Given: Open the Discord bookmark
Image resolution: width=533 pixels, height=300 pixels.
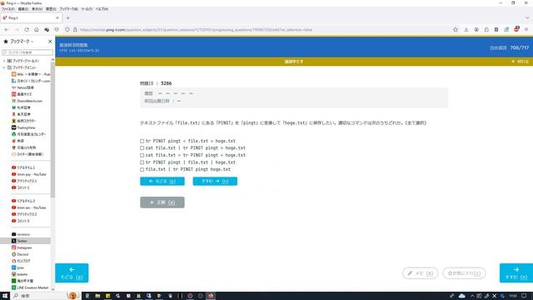Looking at the screenshot, I should tap(20, 254).
